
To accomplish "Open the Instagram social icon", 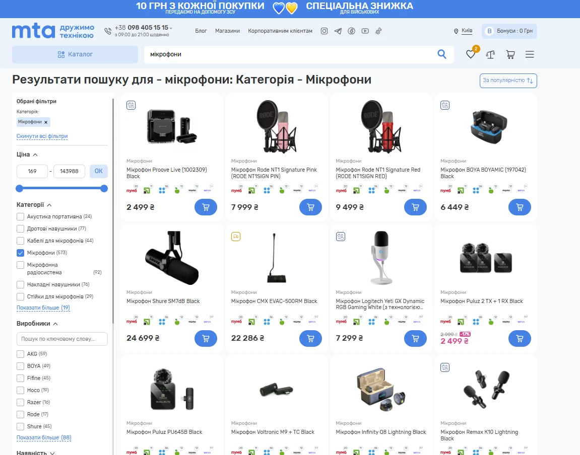I will click(x=324, y=31).
